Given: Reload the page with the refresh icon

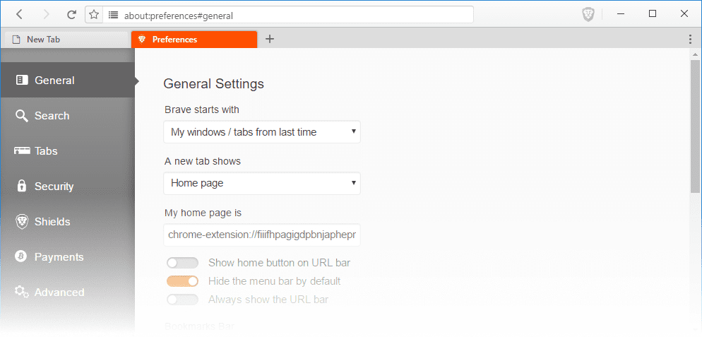Looking at the screenshot, I should [x=71, y=14].
